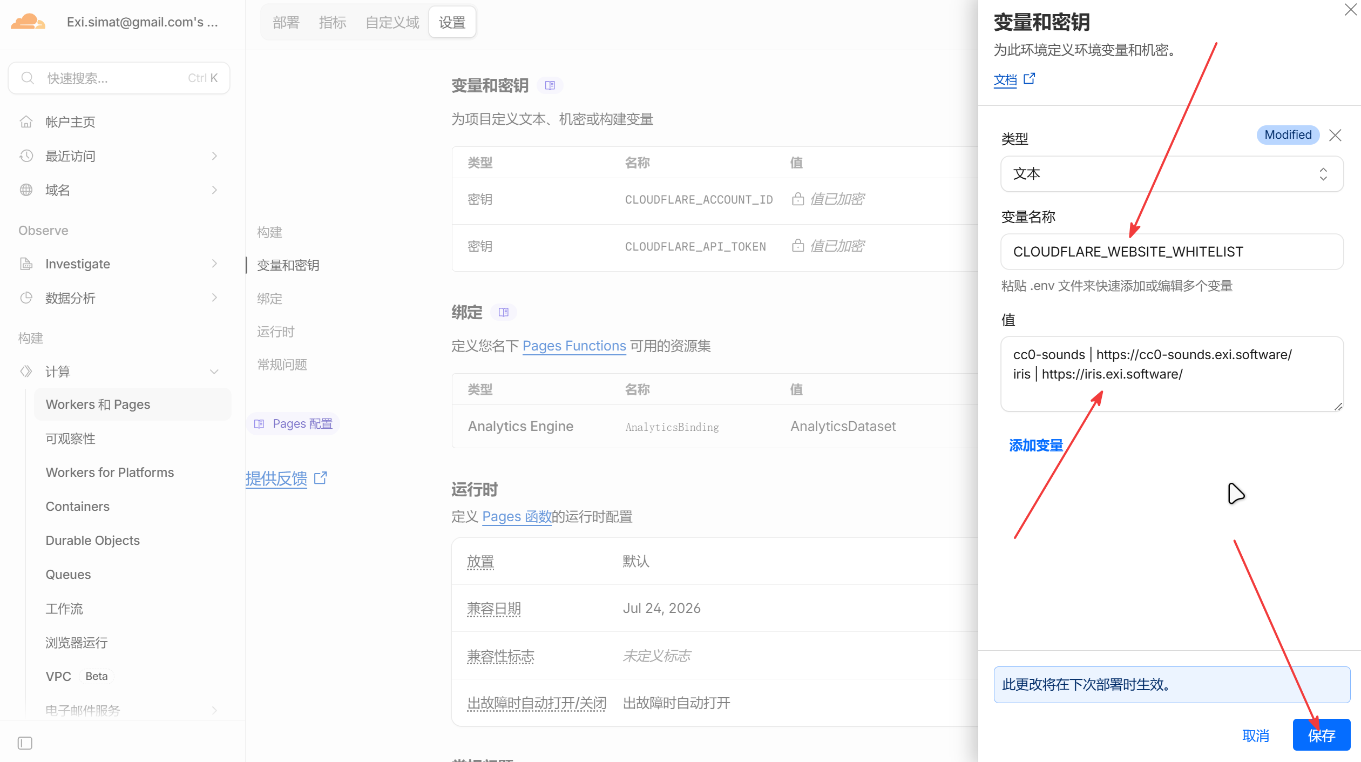Open VPC Beta in the sidebar
The width and height of the screenshot is (1361, 762).
(79, 677)
